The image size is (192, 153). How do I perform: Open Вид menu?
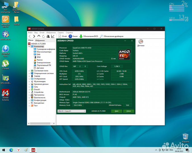tap(36, 33)
